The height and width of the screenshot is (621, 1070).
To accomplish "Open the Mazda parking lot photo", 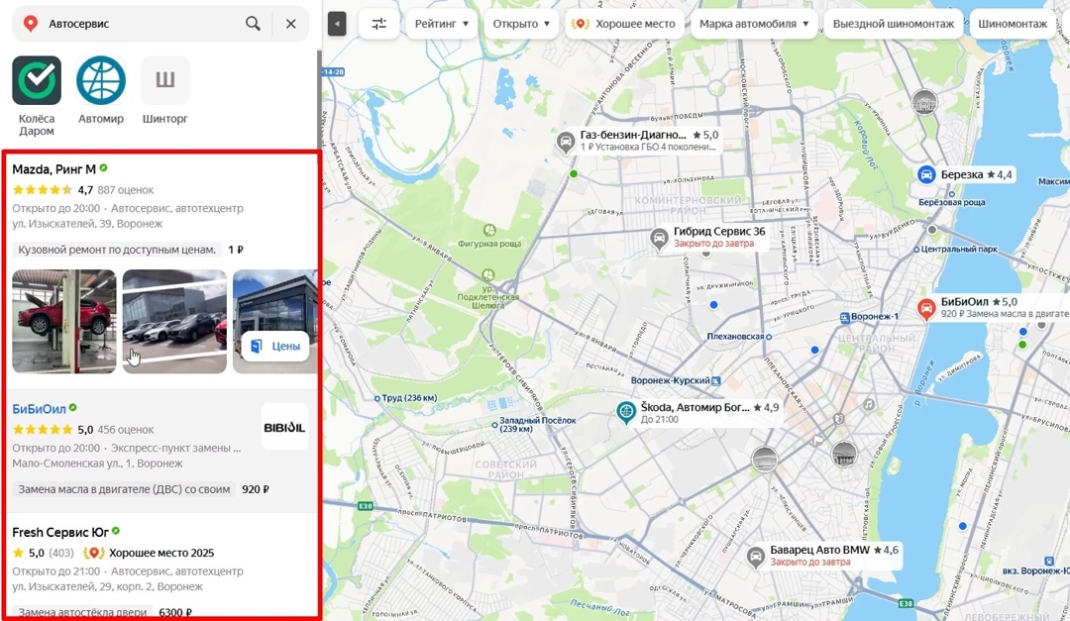I will (x=174, y=322).
